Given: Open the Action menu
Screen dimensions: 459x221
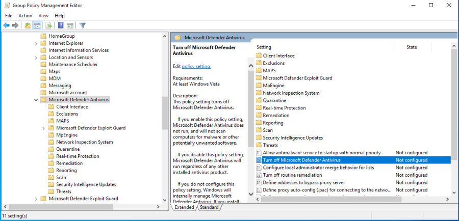Looking at the screenshot, I should [25, 16].
